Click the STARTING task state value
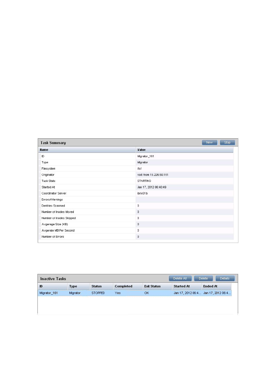This screenshot has width=277, height=369. pos(144,181)
